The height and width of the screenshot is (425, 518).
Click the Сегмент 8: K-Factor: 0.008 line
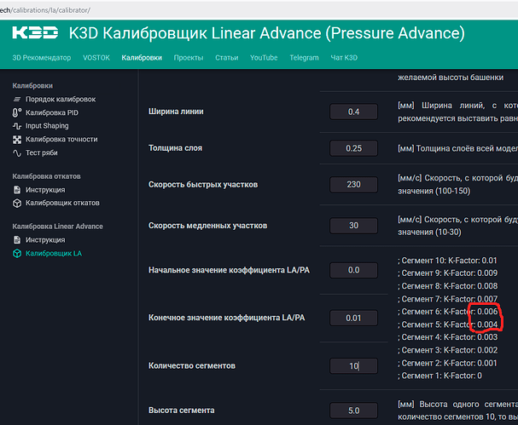447,286
